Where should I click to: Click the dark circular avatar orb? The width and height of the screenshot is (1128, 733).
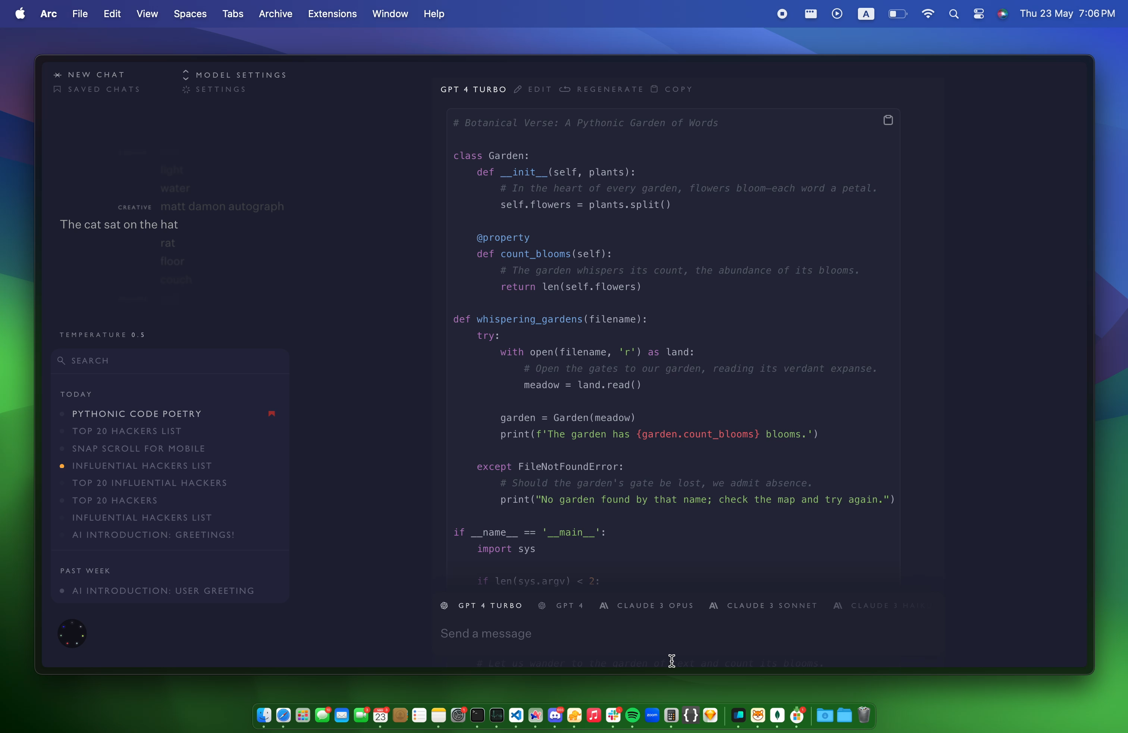72,633
